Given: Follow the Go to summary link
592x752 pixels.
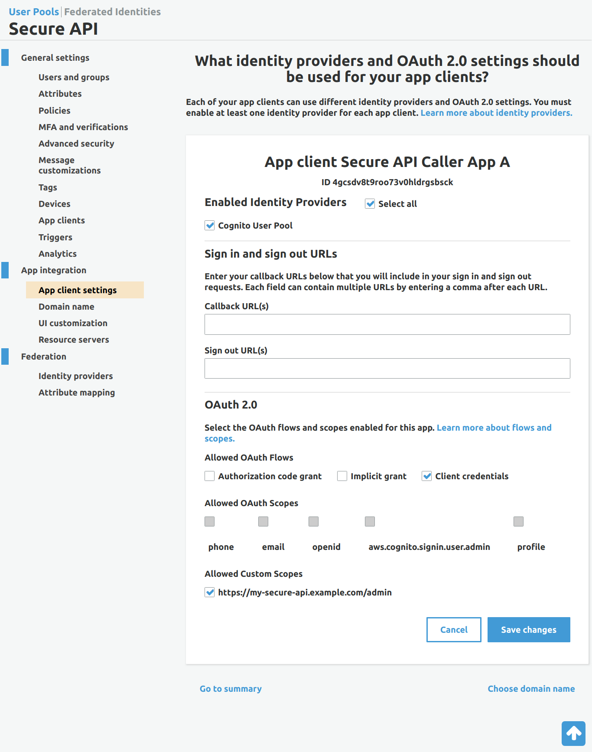Looking at the screenshot, I should (231, 689).
